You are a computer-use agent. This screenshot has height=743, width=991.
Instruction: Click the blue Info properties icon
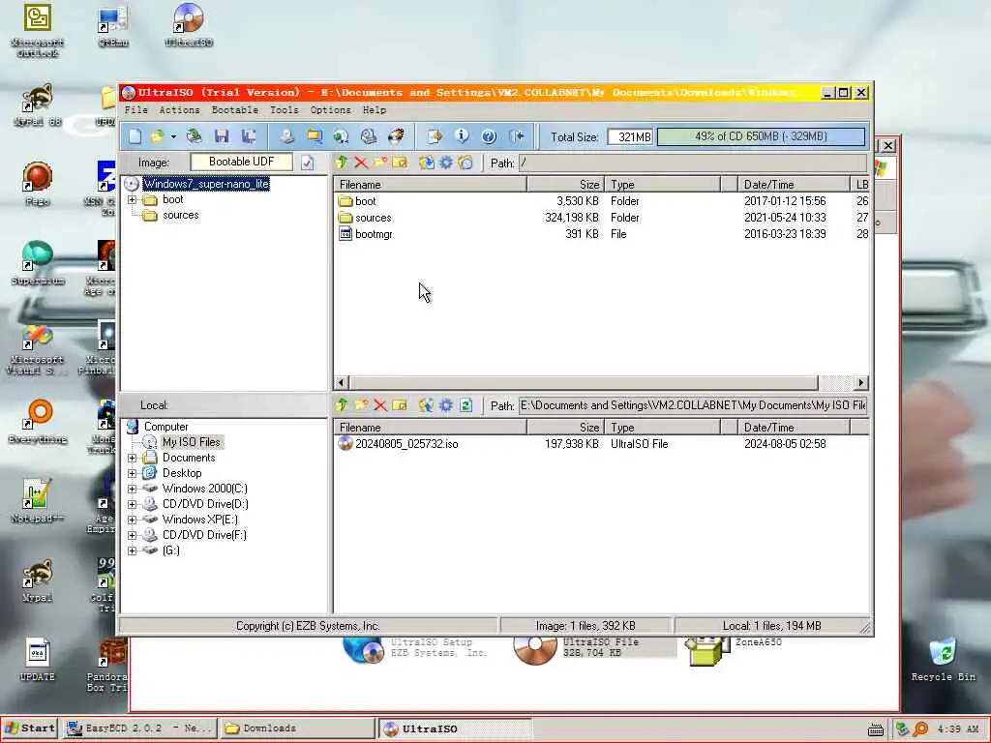462,135
